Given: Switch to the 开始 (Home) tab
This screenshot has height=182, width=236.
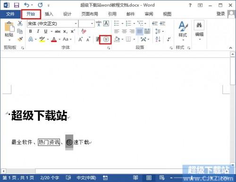Looking at the screenshot, I should click(x=31, y=14).
